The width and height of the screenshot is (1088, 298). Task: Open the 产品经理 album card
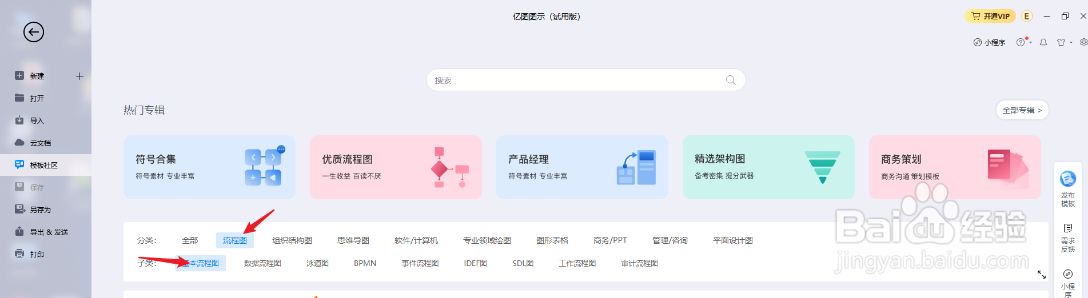coord(582,167)
